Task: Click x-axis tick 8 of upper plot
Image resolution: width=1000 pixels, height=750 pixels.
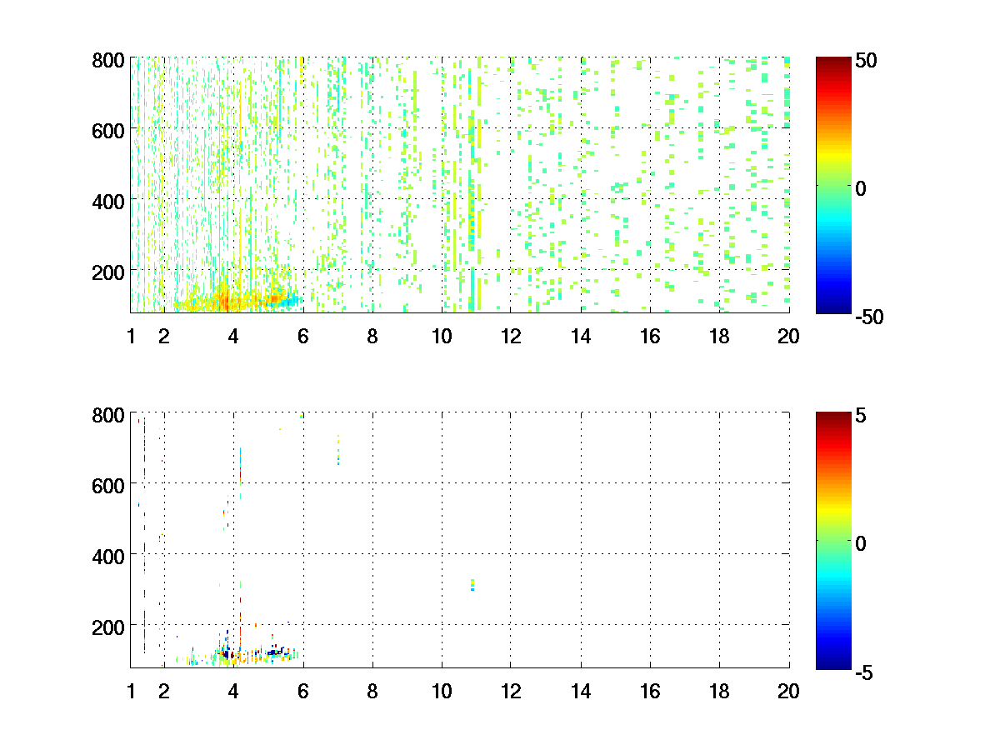Action: tap(372, 337)
